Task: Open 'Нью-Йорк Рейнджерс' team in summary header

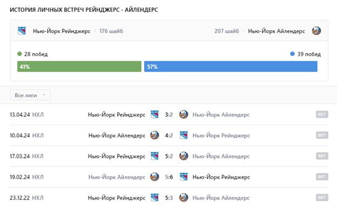Action: tap(62, 31)
